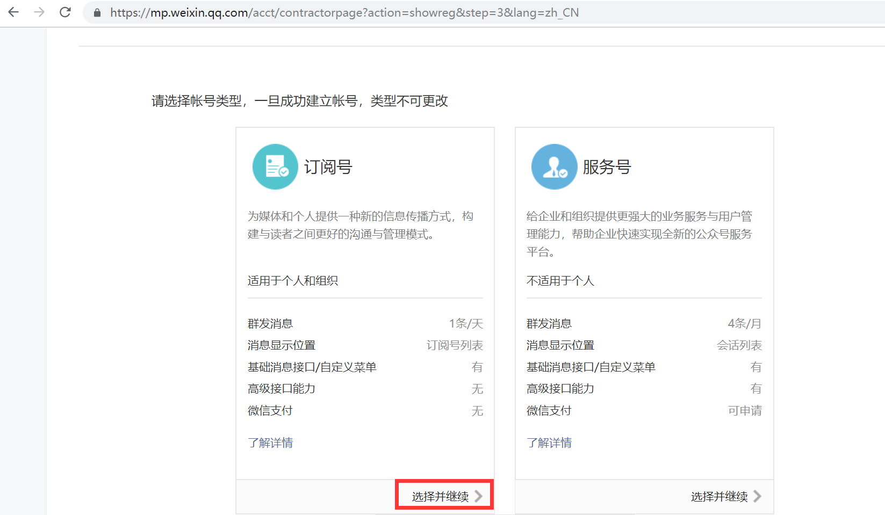Click 订阅号 description paragraph
The image size is (885, 515).
(x=361, y=225)
